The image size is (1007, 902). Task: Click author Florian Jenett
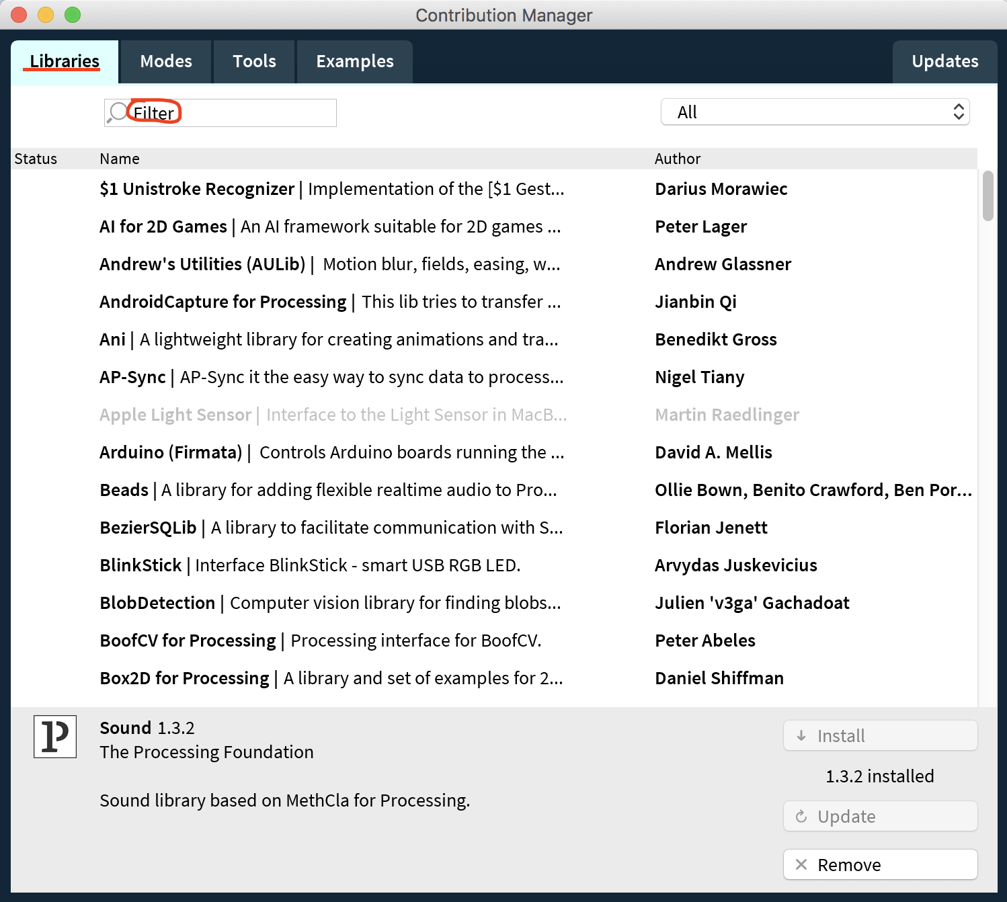[711, 528]
